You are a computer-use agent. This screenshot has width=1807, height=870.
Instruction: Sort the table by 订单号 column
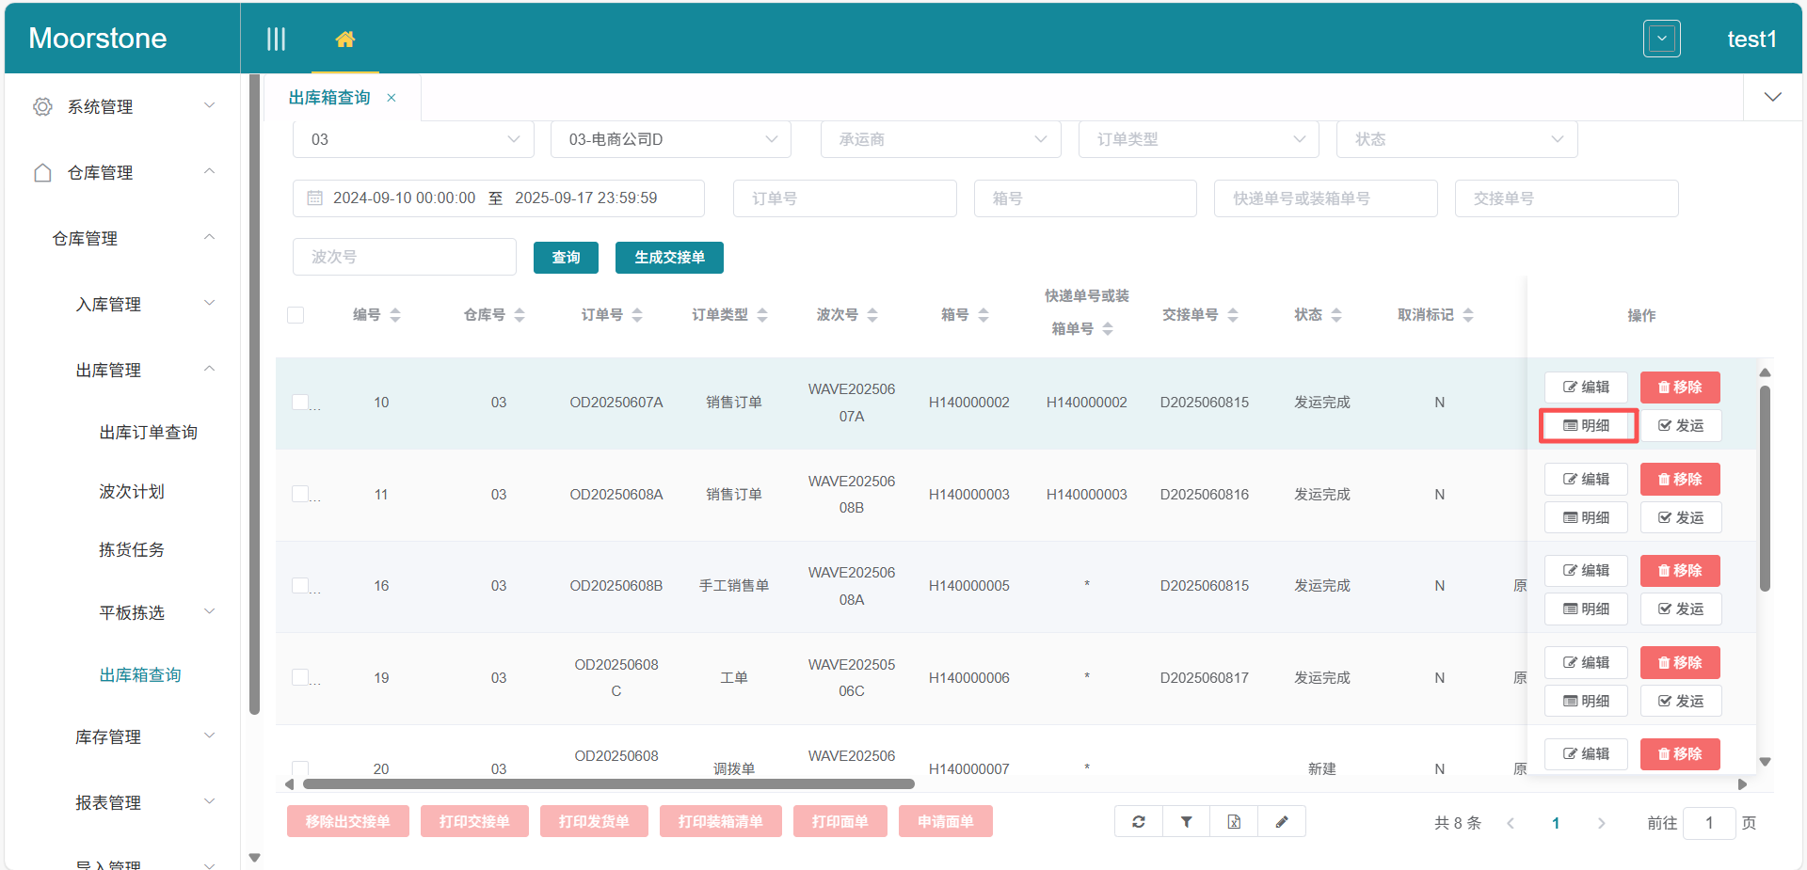[x=638, y=315]
